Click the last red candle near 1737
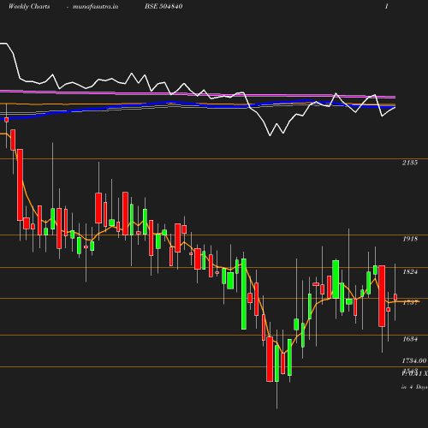The width and height of the screenshot is (428, 428). (x=395, y=297)
